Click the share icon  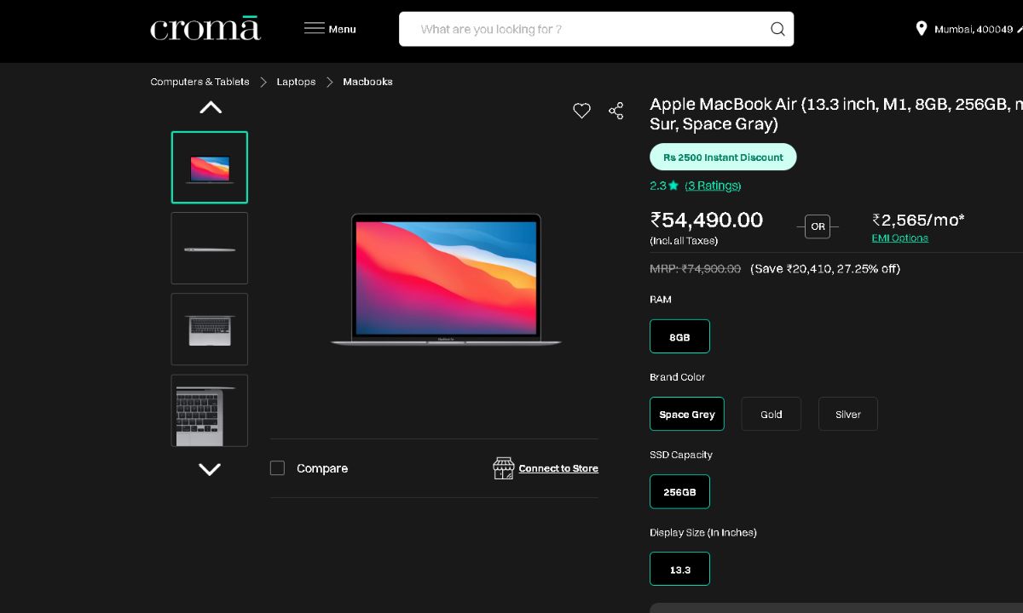pyautogui.click(x=616, y=111)
